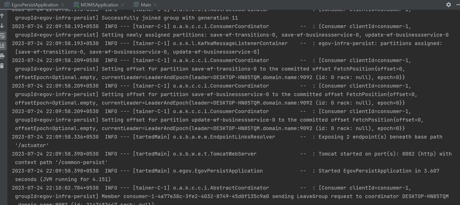Switch to the Main run tab
This screenshot has width=460, height=205.
(146, 5)
